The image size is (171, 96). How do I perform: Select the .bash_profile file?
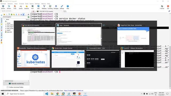point(9,29)
